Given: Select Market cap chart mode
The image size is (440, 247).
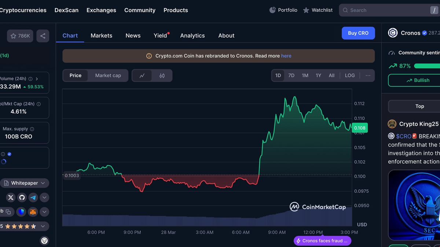Looking at the screenshot, I should [108, 75].
